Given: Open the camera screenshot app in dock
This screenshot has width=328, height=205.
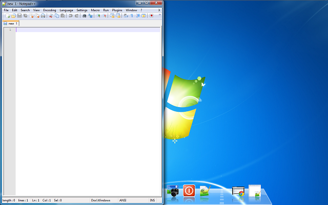Looking at the screenshot, I should 174,192.
